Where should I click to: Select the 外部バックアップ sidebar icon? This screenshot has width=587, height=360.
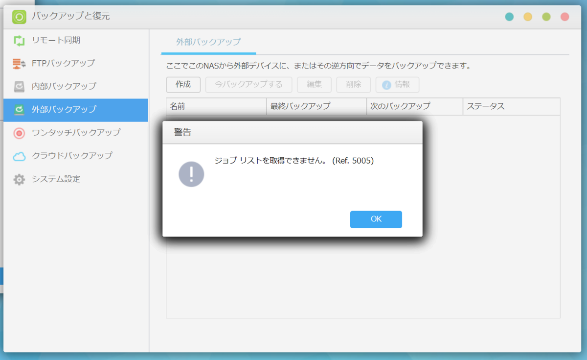click(18, 110)
